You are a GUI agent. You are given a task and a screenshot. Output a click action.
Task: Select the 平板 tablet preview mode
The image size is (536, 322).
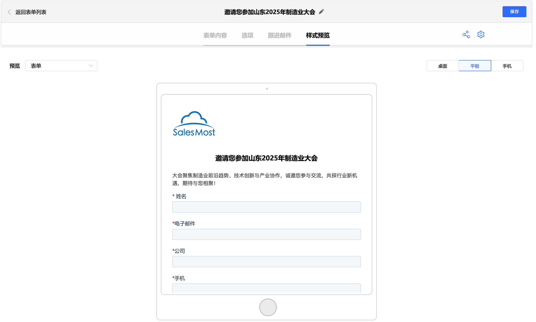pyautogui.click(x=475, y=66)
